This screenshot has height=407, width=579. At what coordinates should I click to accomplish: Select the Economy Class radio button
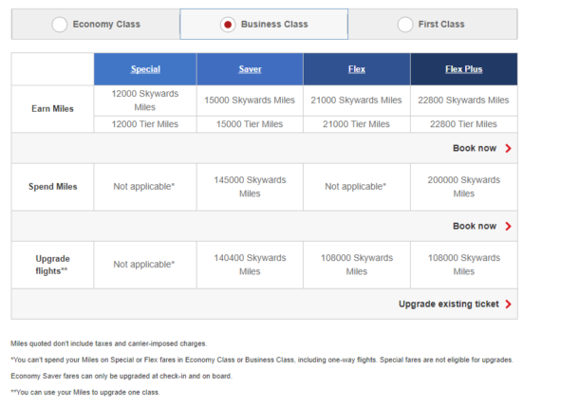60,25
